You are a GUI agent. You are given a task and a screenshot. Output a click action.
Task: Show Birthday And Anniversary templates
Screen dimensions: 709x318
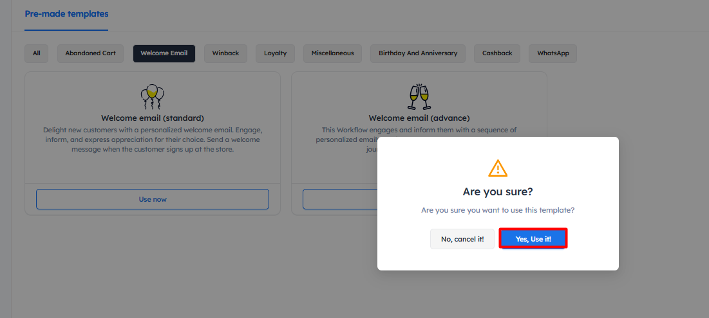tap(418, 53)
